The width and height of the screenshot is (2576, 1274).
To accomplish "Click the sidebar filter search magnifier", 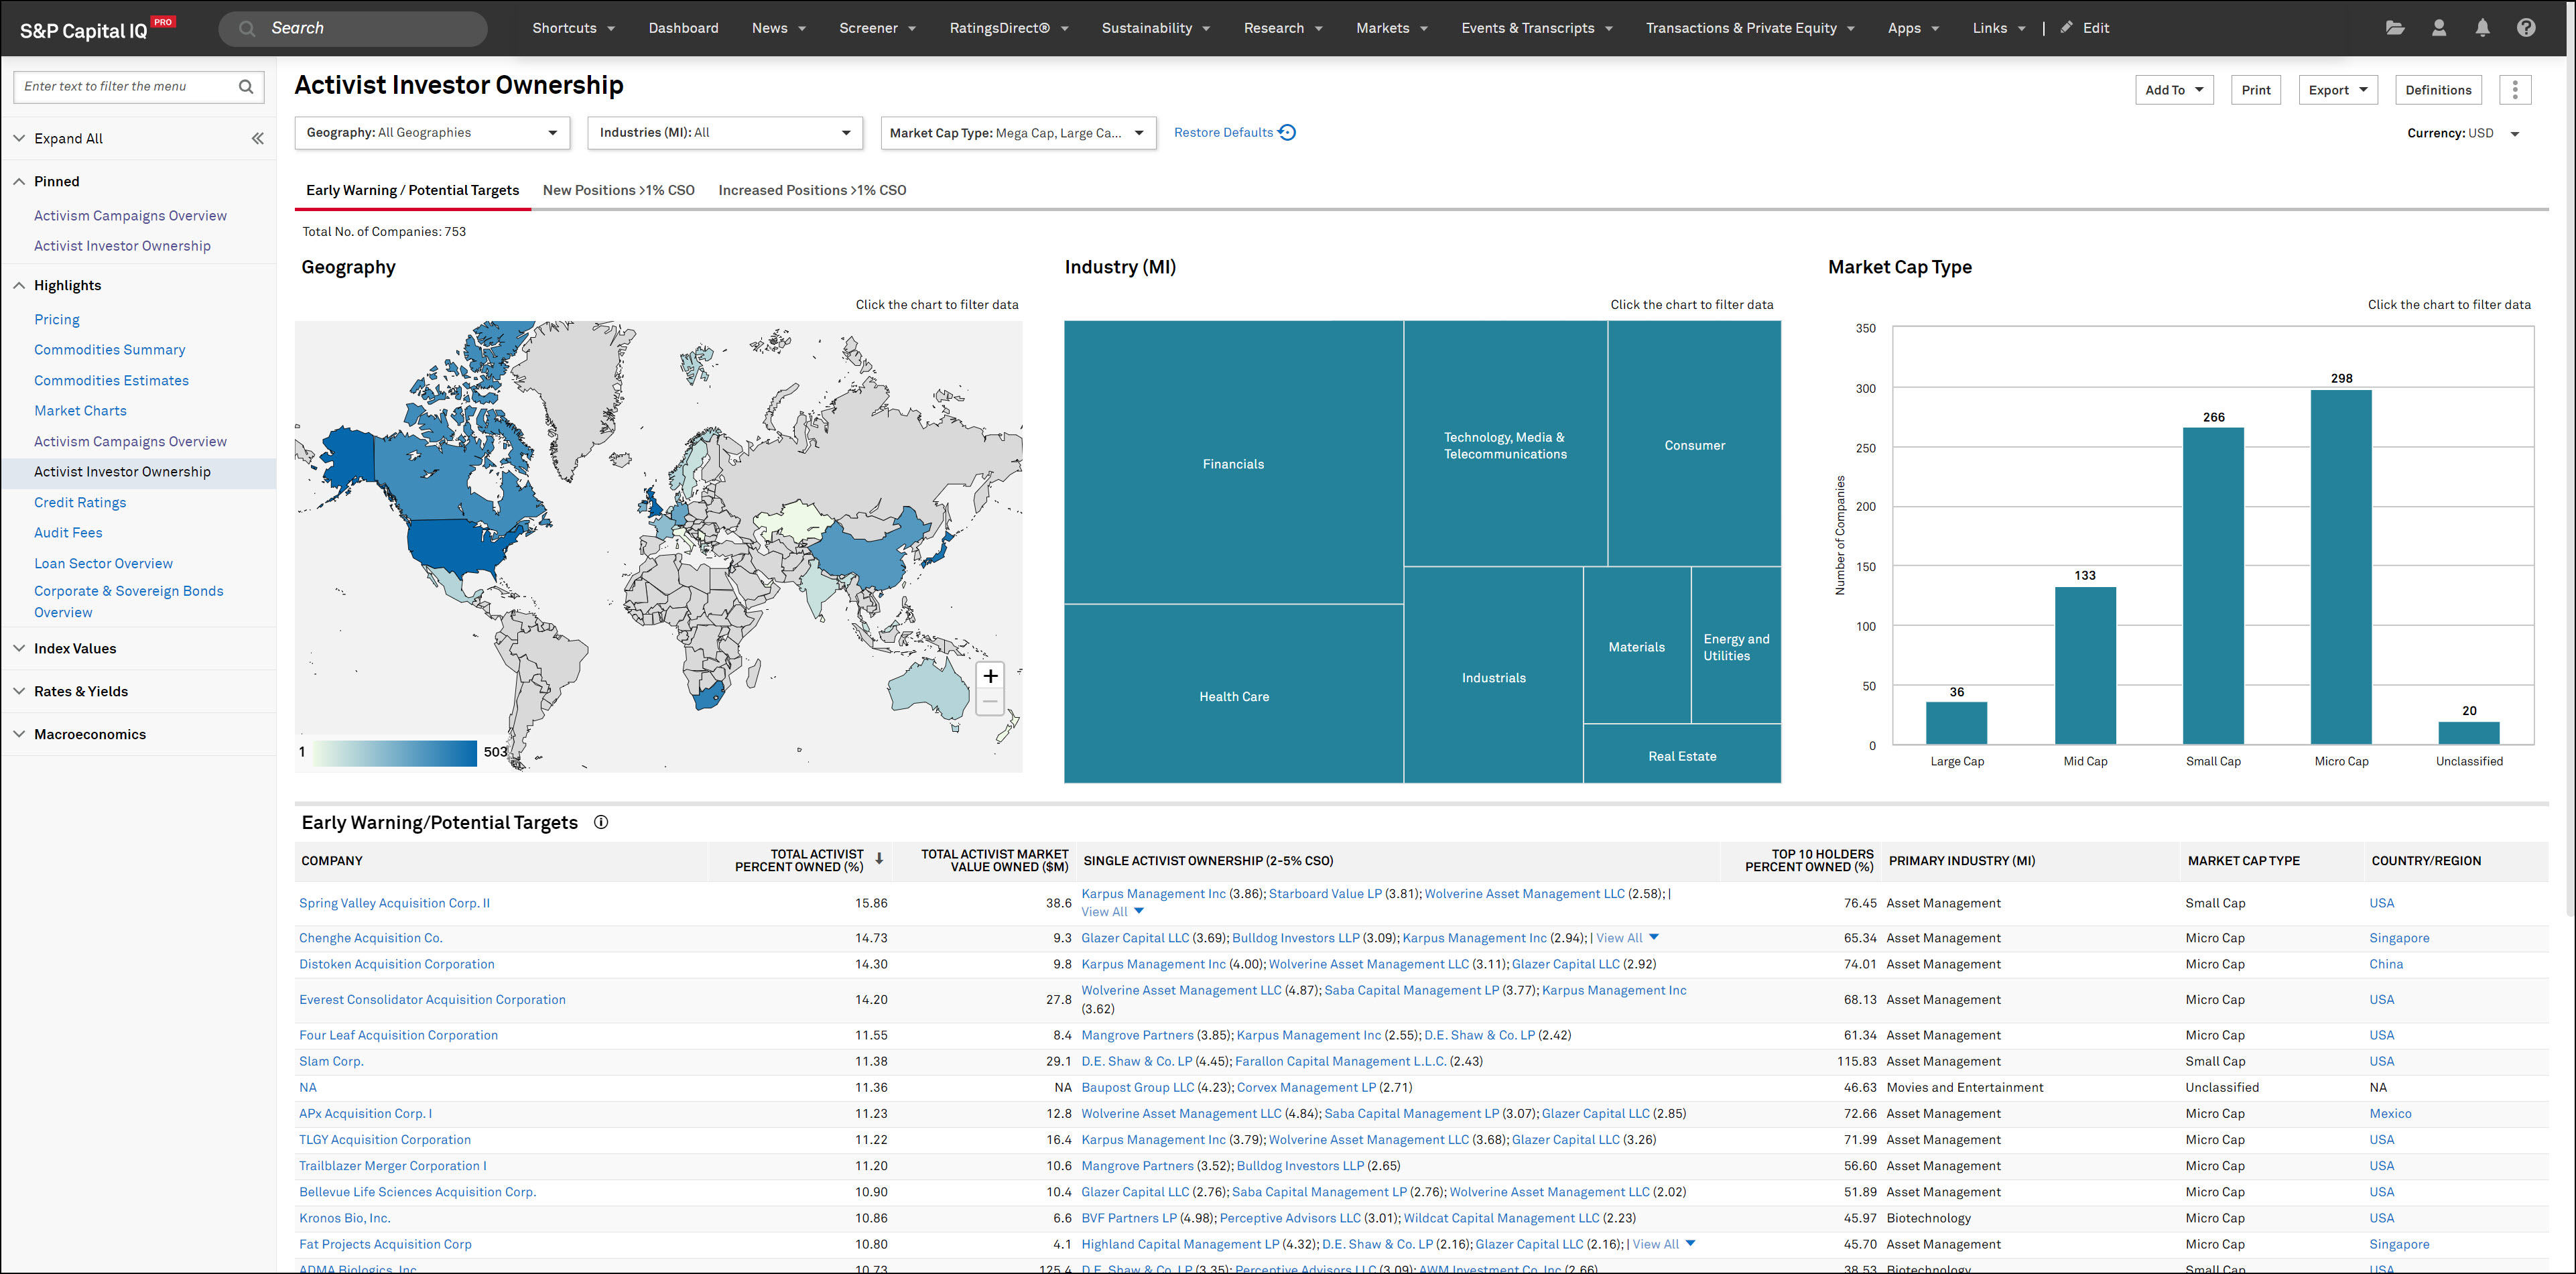I will pos(246,87).
